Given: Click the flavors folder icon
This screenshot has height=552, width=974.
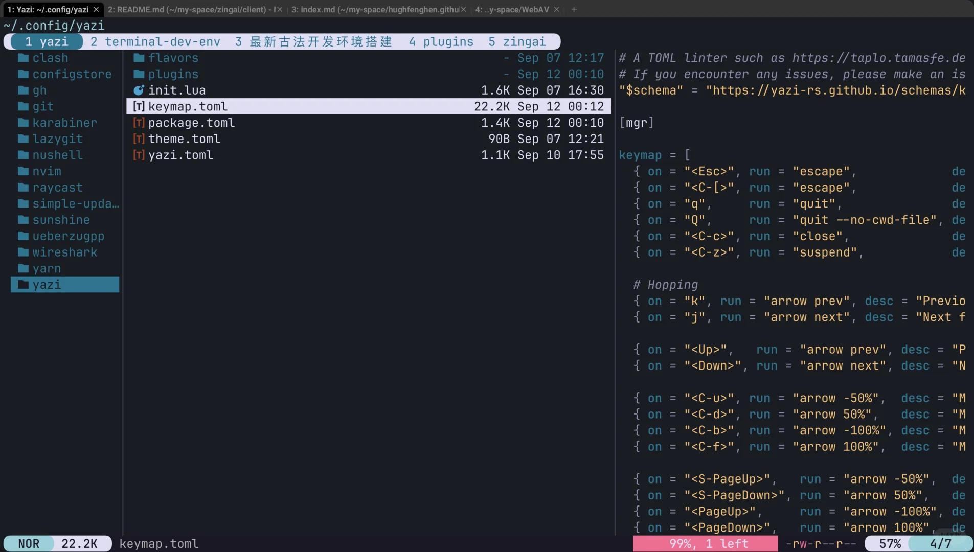Looking at the screenshot, I should coord(139,58).
